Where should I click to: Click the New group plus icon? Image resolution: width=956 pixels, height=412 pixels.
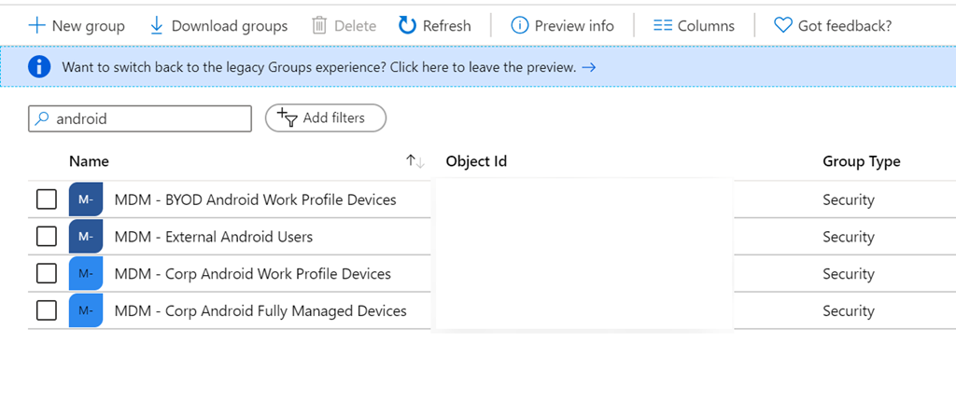[x=37, y=25]
